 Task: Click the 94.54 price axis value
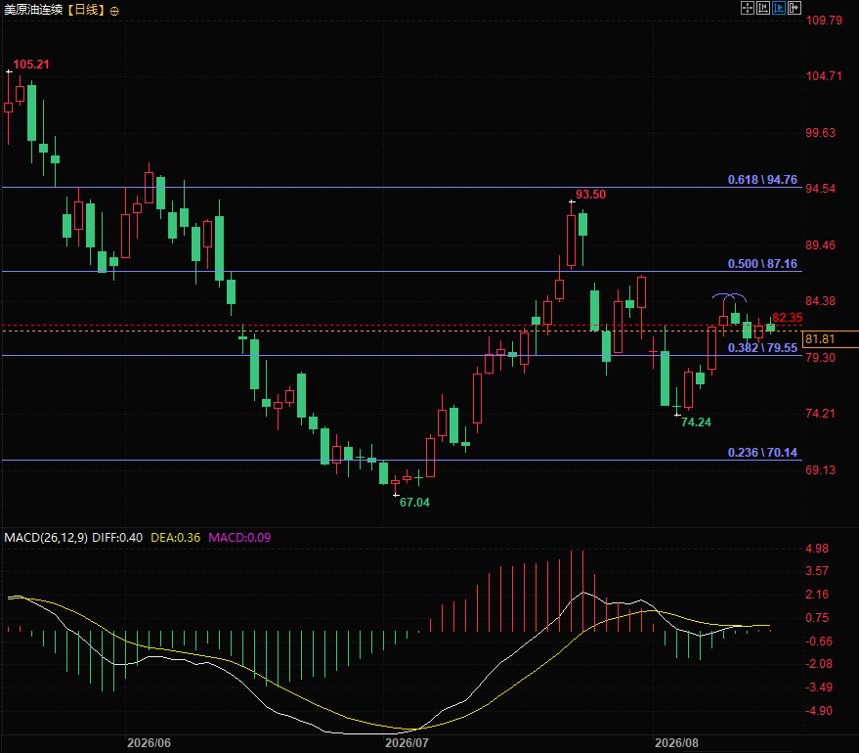pos(821,189)
